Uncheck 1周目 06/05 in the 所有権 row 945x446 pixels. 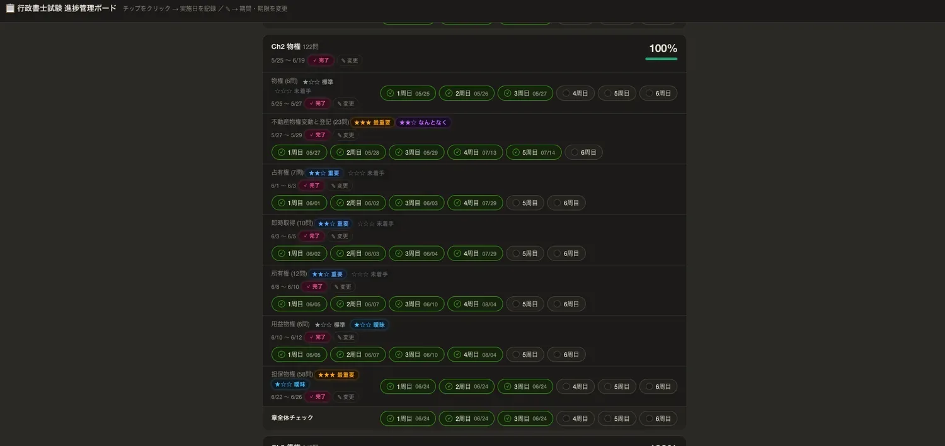tap(299, 304)
